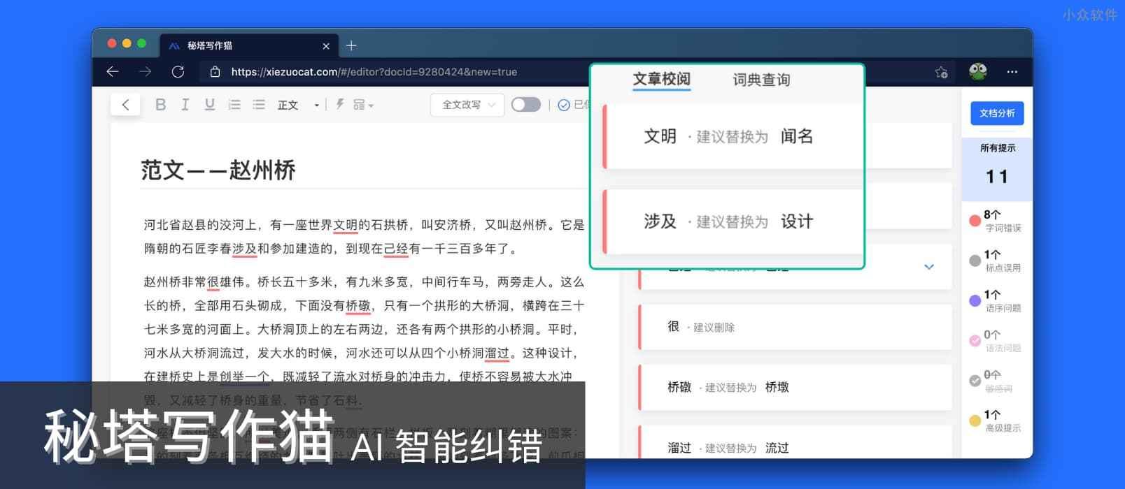Open the browser three-dots menu
The image size is (1125, 489).
pyautogui.click(x=1012, y=72)
